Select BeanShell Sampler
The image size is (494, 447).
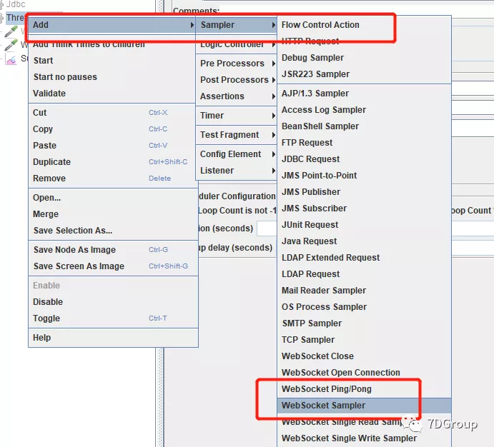[320, 126]
